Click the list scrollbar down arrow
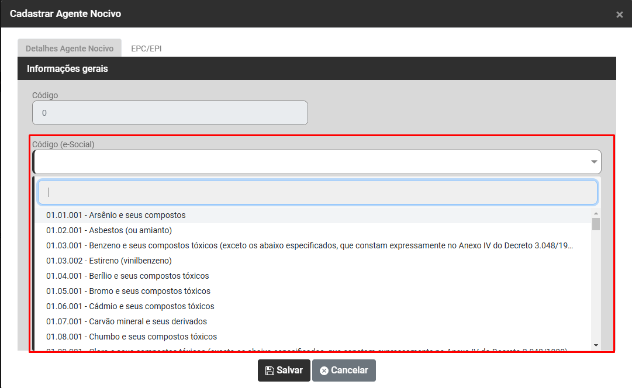Image resolution: width=632 pixels, height=388 pixels. tap(596, 345)
